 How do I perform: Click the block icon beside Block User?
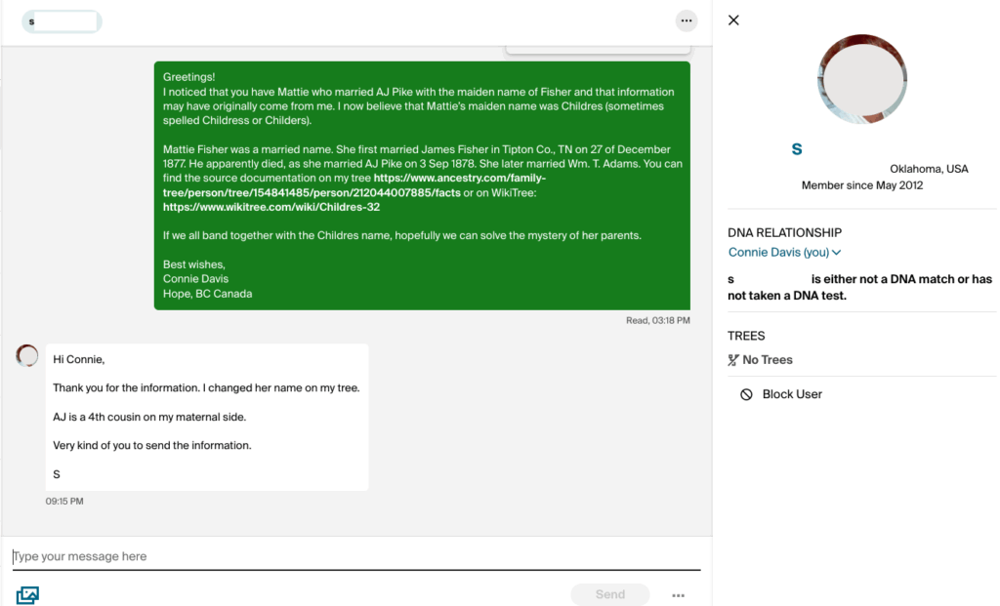[x=746, y=394]
